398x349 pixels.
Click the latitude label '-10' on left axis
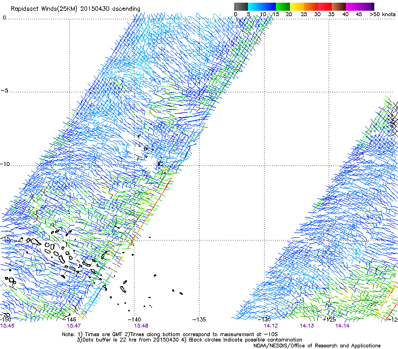[x=5, y=164]
